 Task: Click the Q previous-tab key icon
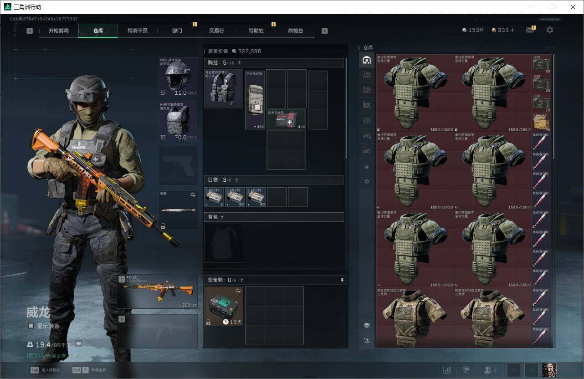coord(30,31)
